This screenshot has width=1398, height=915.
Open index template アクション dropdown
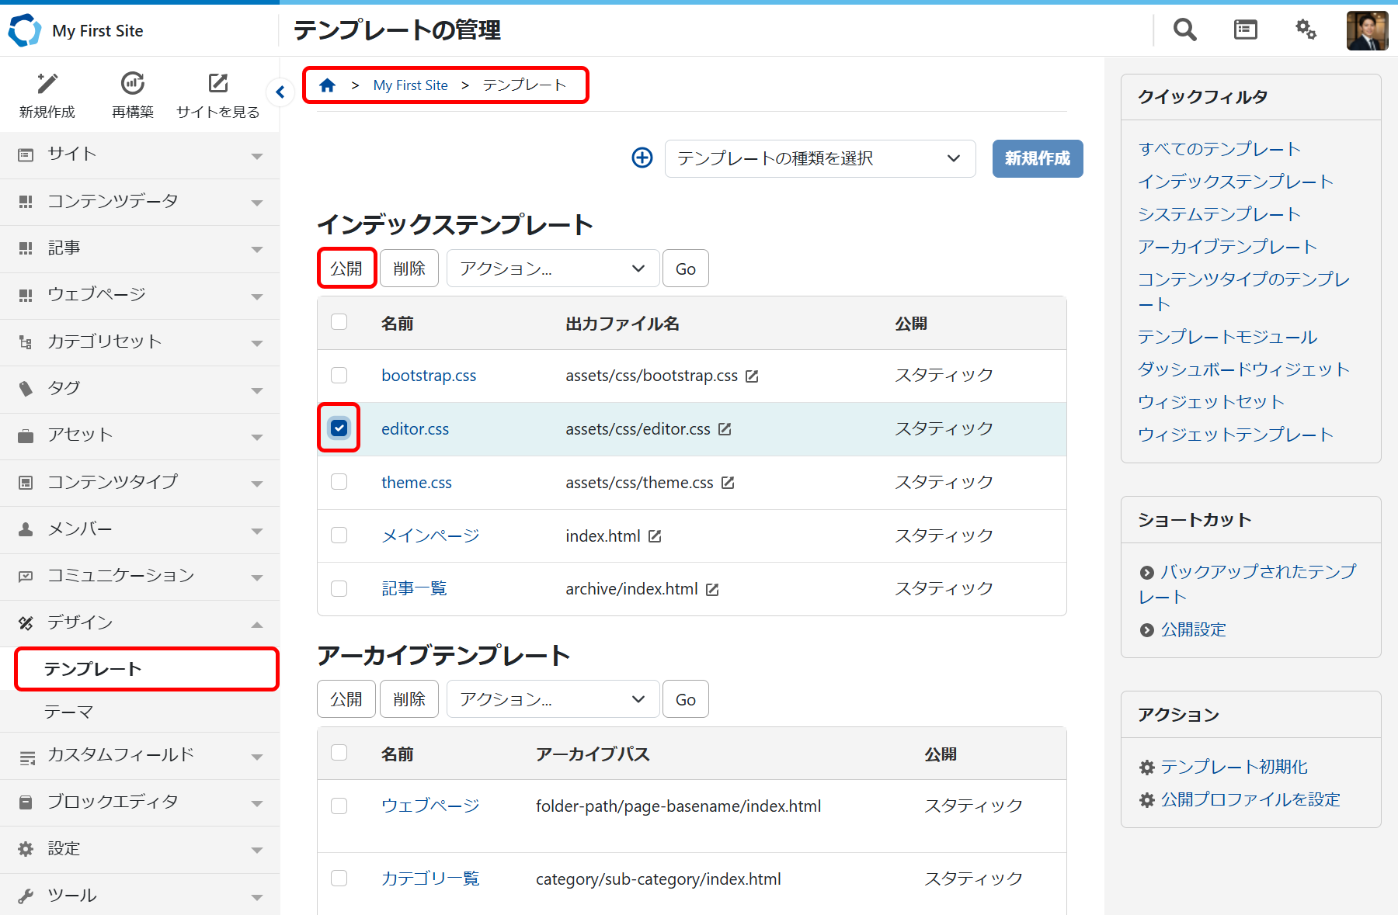[552, 269]
